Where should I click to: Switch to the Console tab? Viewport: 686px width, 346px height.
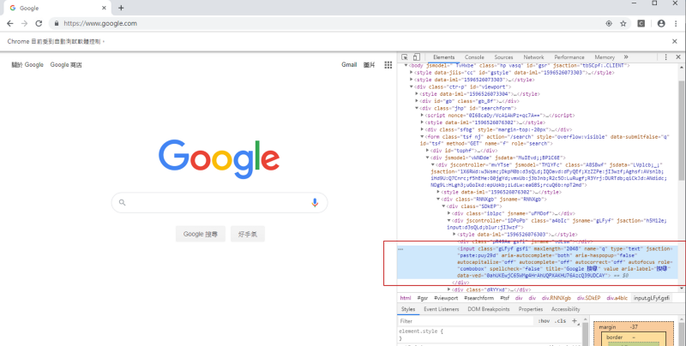pos(474,57)
